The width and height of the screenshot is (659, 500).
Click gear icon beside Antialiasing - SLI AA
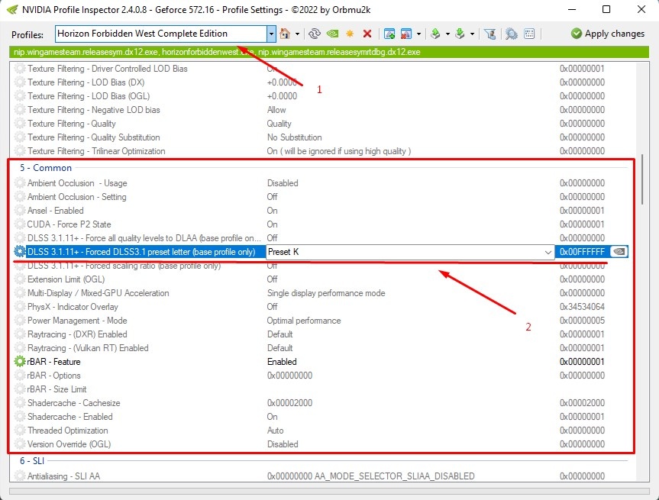pyautogui.click(x=19, y=476)
